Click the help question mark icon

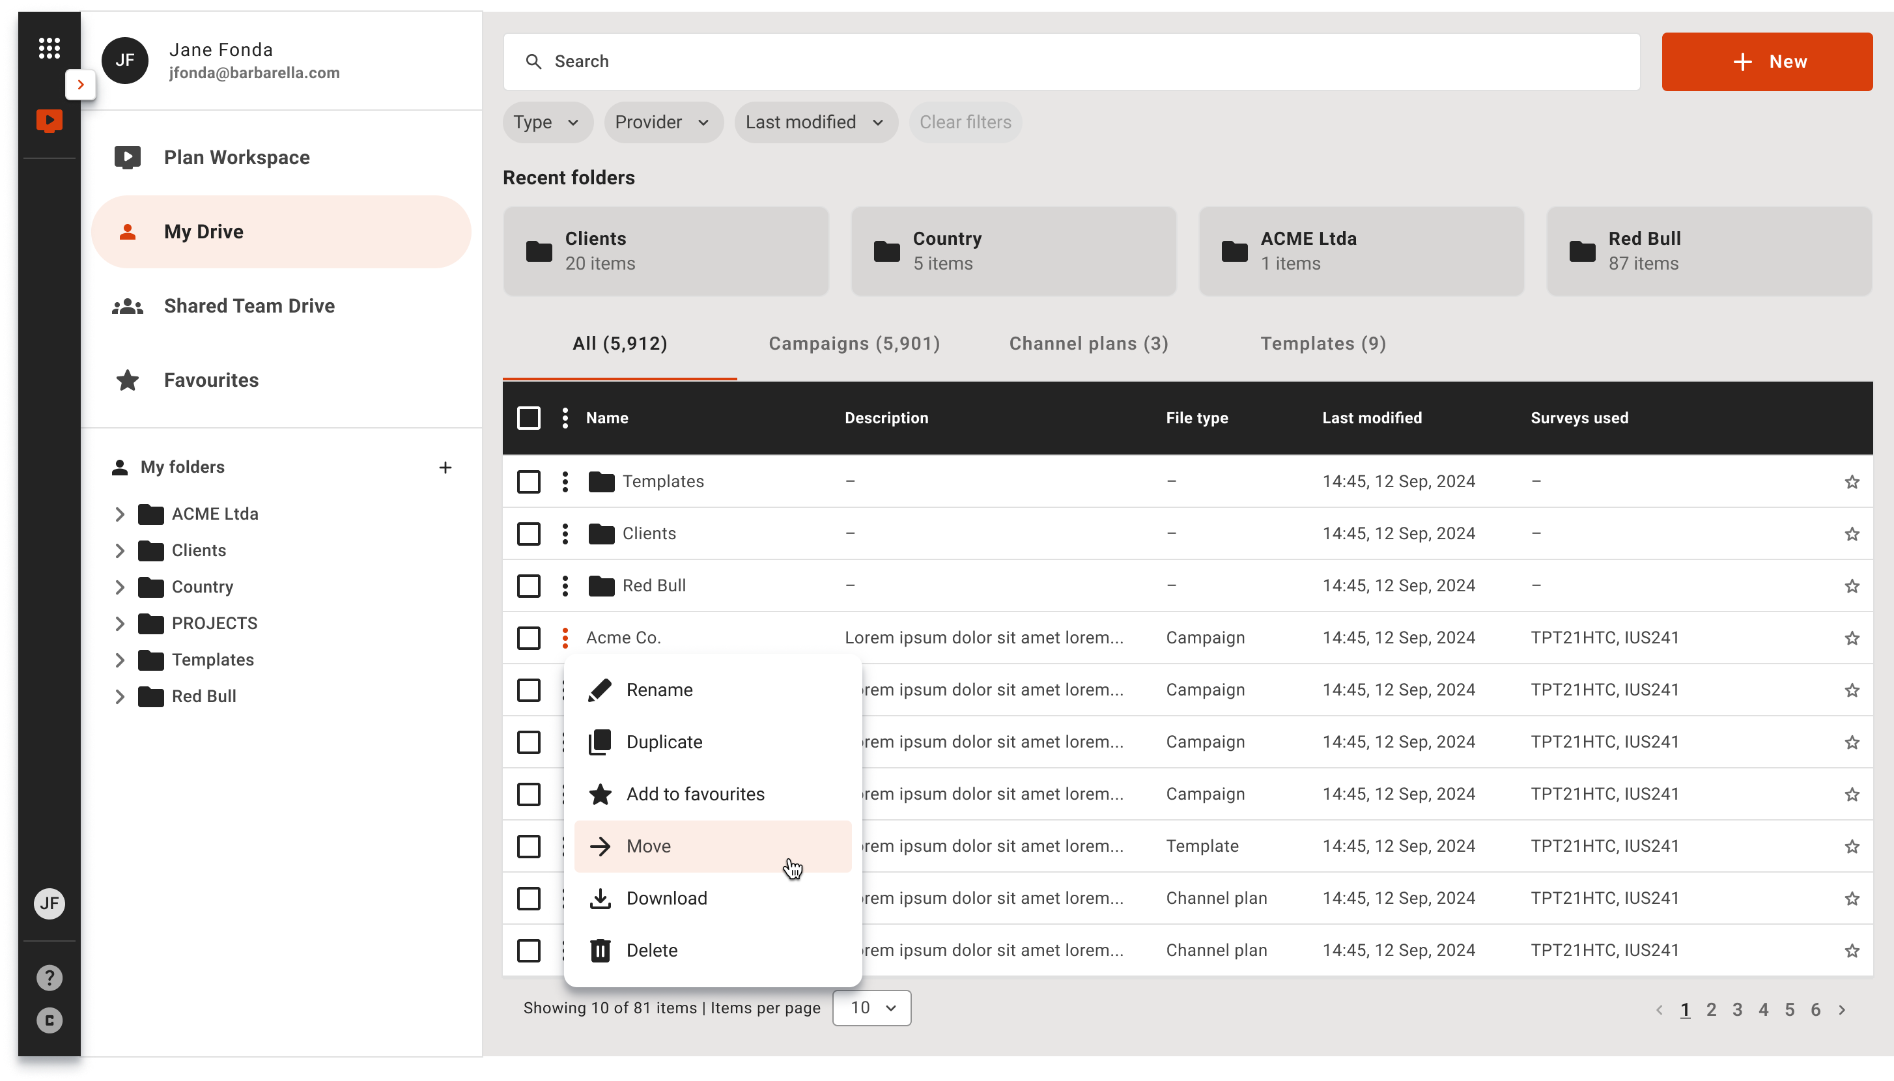pos(49,978)
